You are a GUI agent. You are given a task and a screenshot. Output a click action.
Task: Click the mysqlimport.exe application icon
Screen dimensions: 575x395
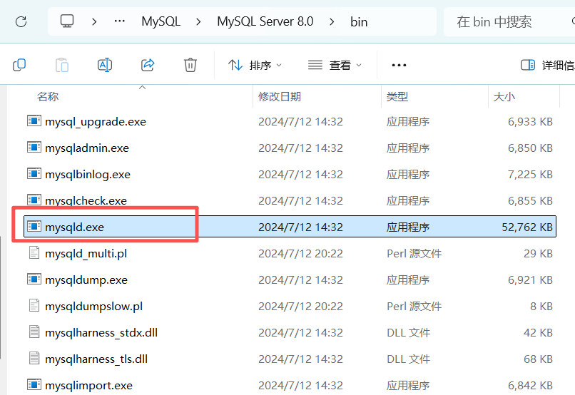click(34, 384)
